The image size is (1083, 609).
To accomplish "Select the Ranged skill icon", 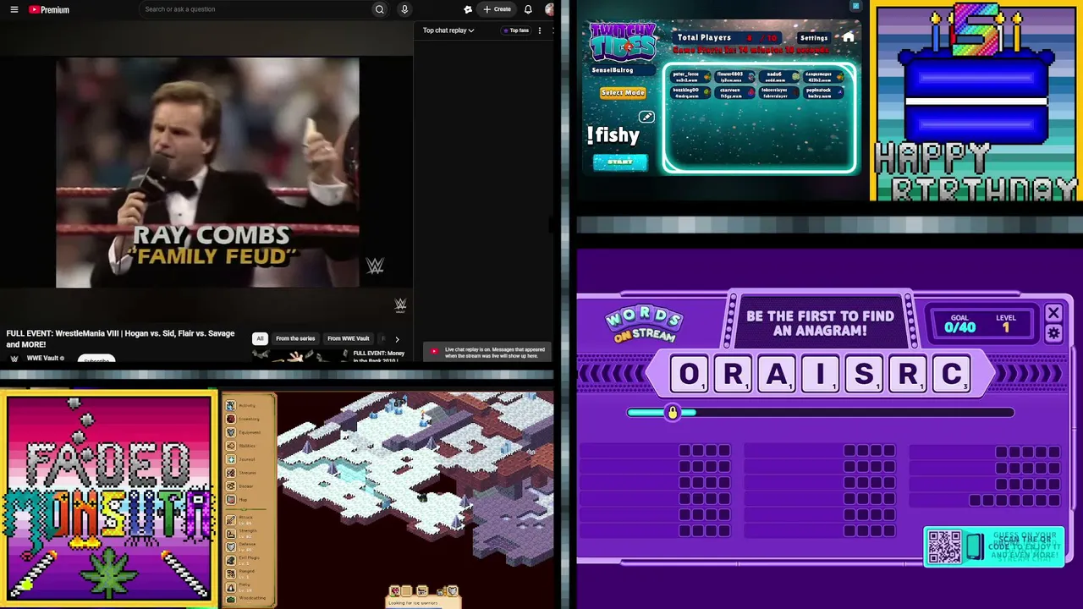I will tap(230, 573).
